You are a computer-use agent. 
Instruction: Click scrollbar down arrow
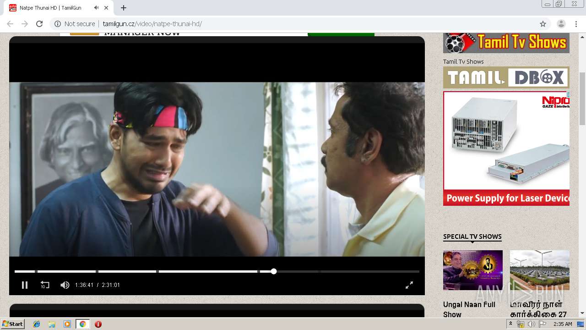pyautogui.click(x=582, y=313)
